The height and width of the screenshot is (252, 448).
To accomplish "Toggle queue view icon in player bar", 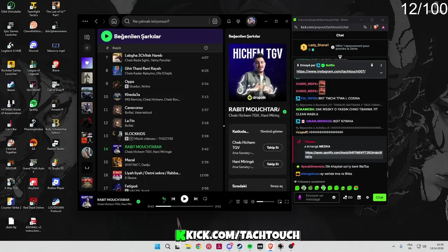I will [x=238, y=202].
